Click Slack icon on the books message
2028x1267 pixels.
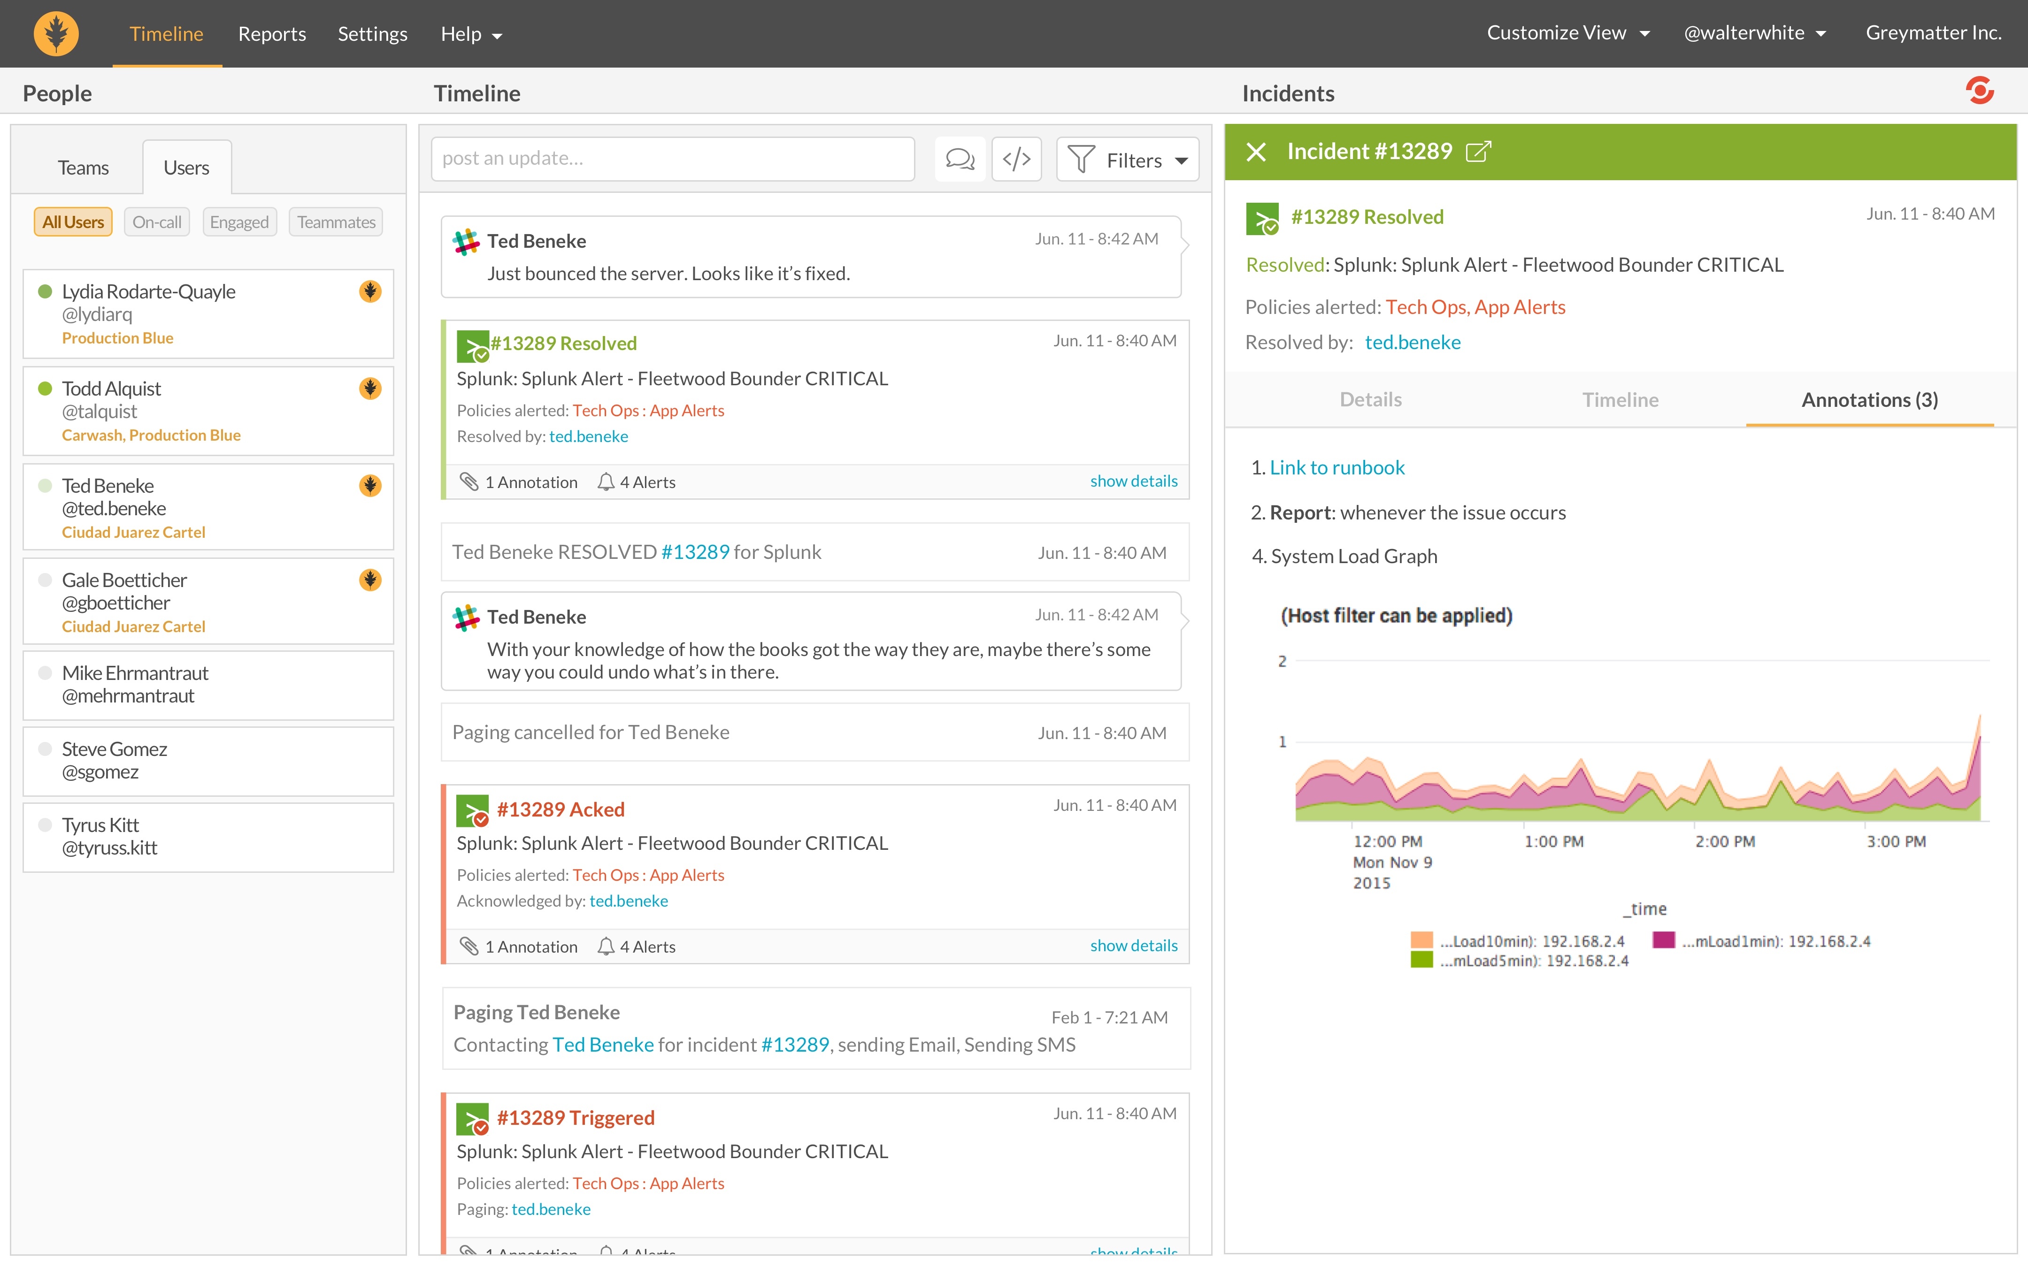click(466, 618)
